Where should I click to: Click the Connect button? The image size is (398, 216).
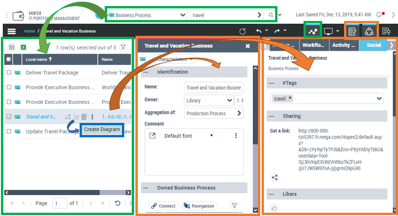[163, 206]
